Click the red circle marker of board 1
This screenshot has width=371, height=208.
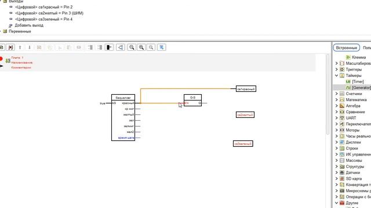tap(1, 58)
